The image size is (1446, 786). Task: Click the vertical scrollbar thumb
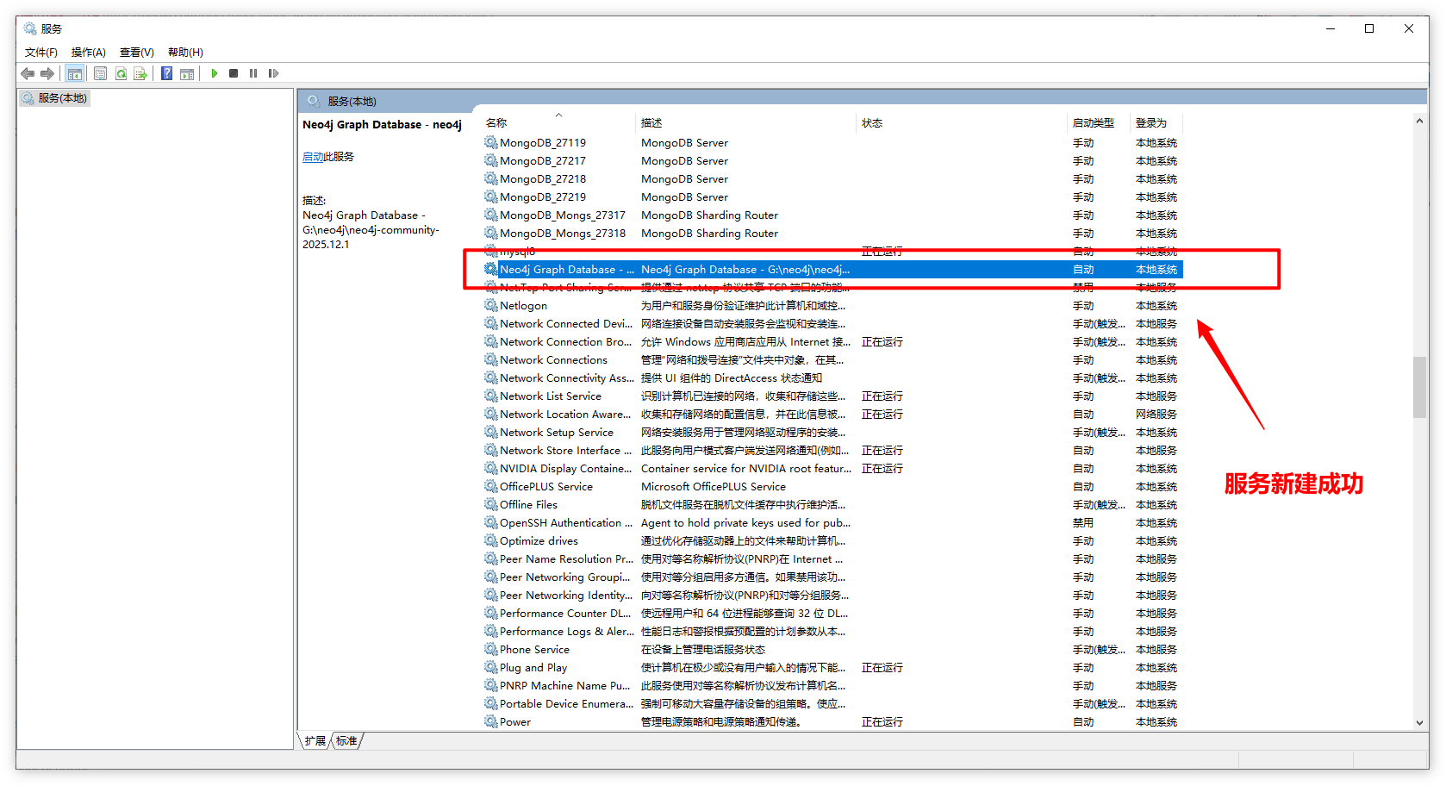coord(1419,388)
